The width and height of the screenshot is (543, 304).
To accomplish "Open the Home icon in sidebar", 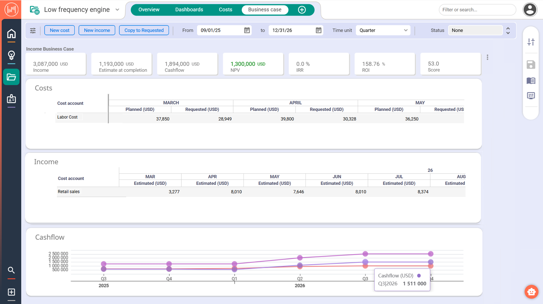I will tap(11, 34).
